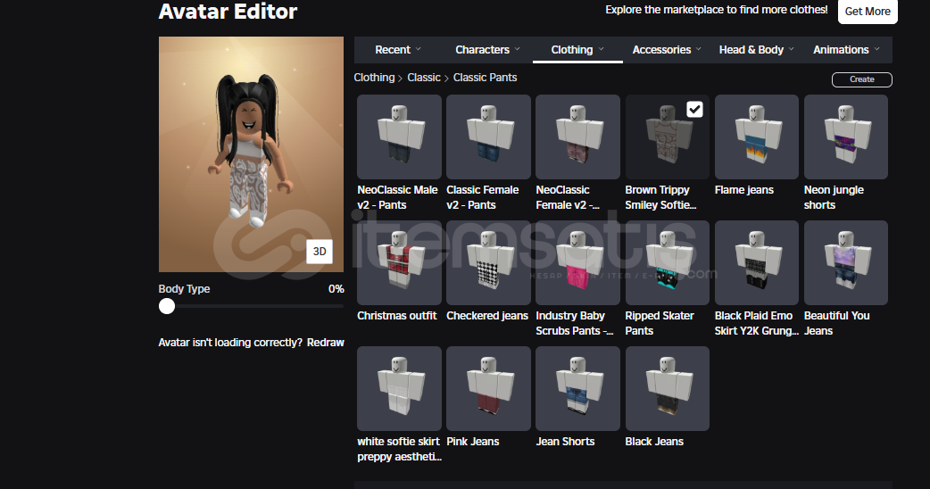Expand the Characters dropdown chevron

click(517, 49)
